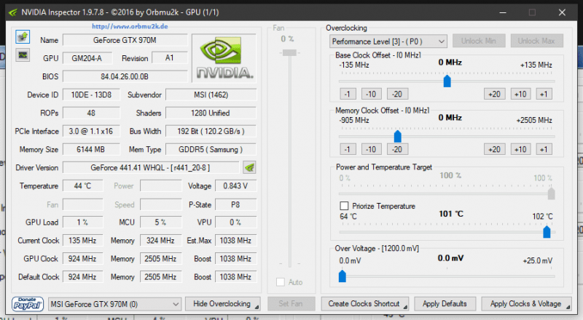
Task: Click Memory Clock Offset -1 button
Action: [x=348, y=150]
